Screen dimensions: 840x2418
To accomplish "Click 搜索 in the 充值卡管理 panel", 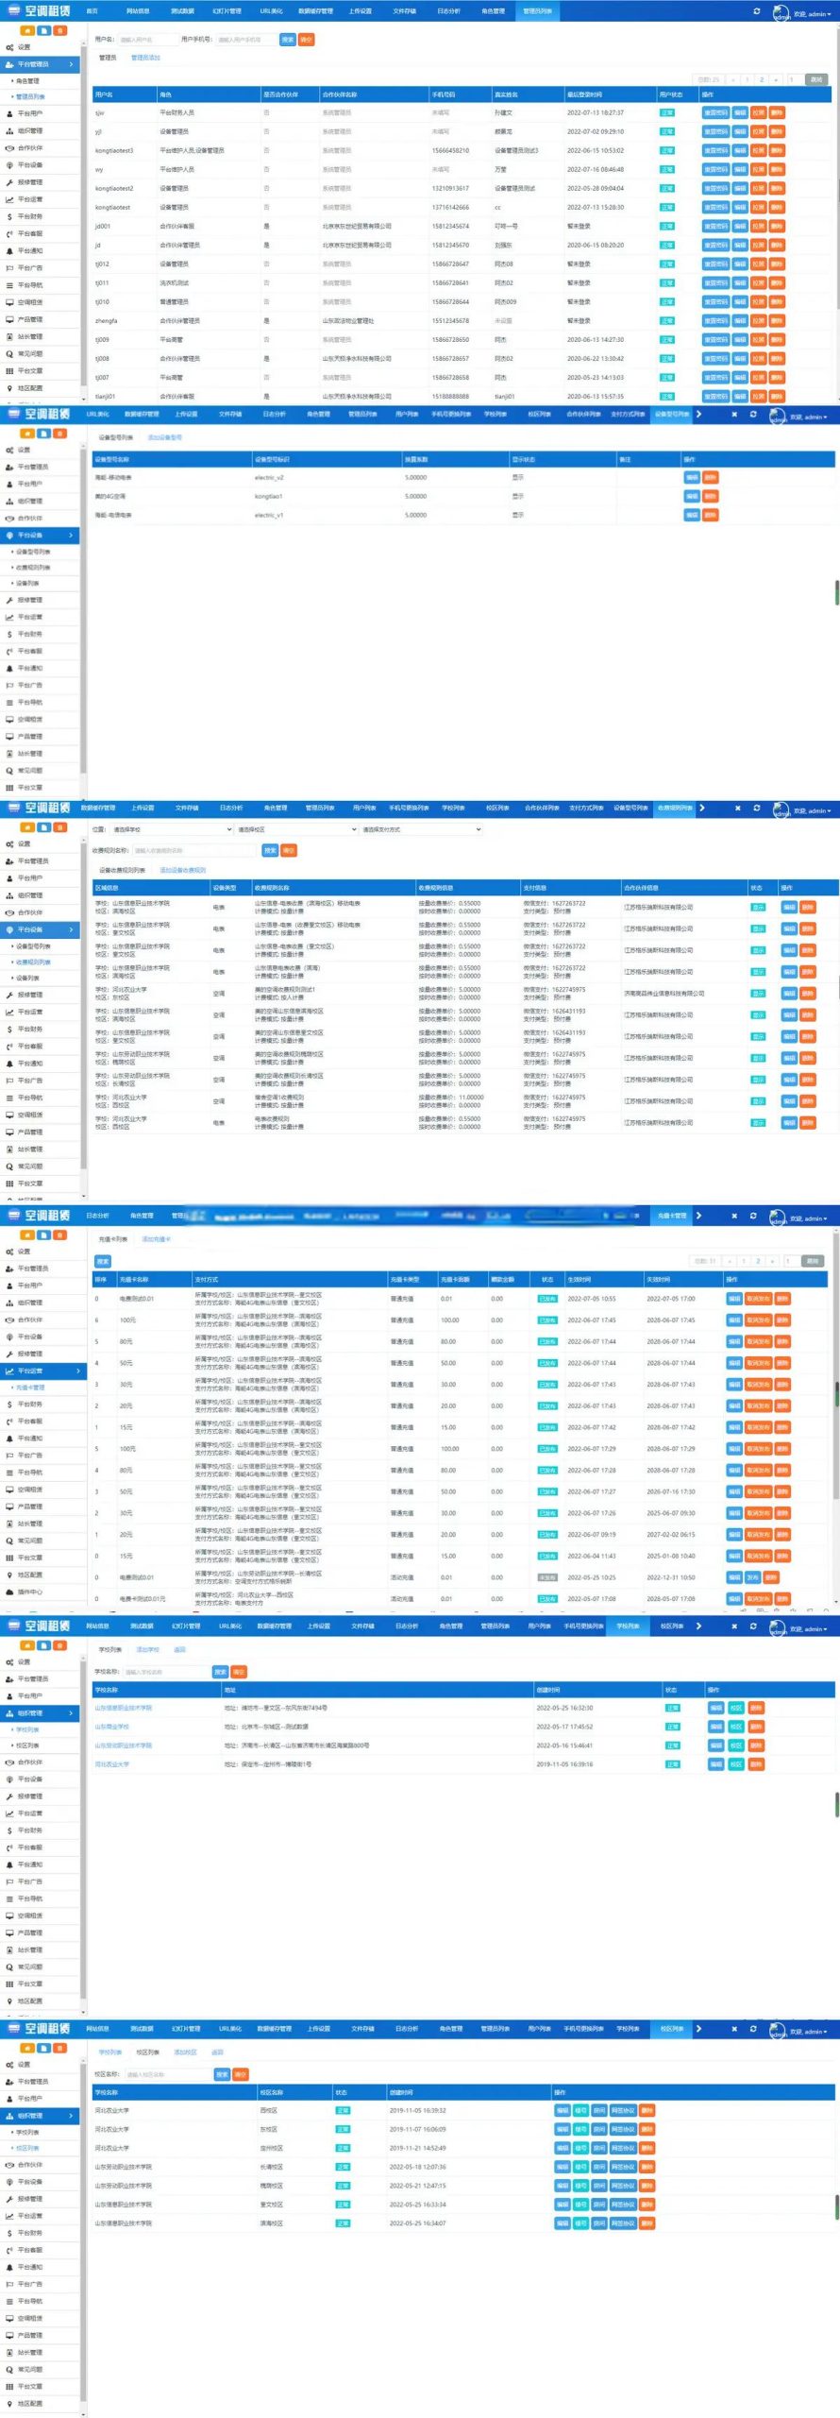I will coord(103,1261).
